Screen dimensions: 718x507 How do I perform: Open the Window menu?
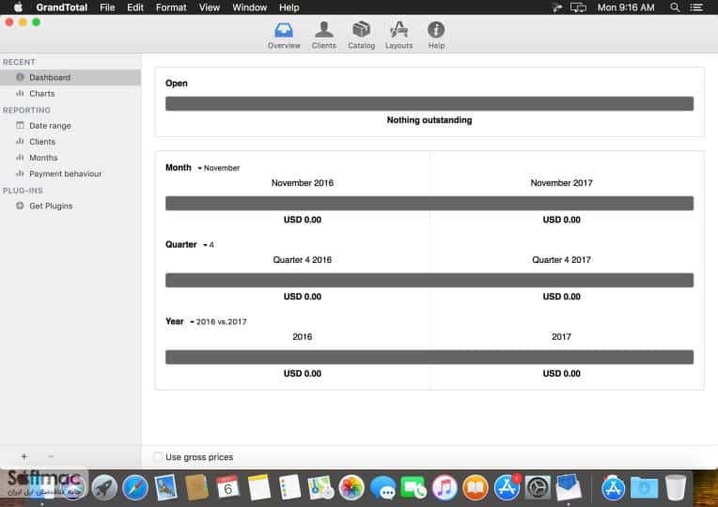[250, 8]
